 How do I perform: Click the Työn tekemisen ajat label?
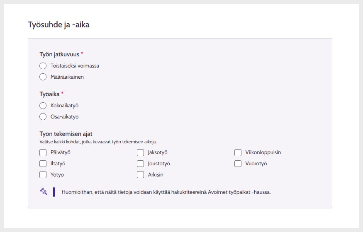pos(66,134)
